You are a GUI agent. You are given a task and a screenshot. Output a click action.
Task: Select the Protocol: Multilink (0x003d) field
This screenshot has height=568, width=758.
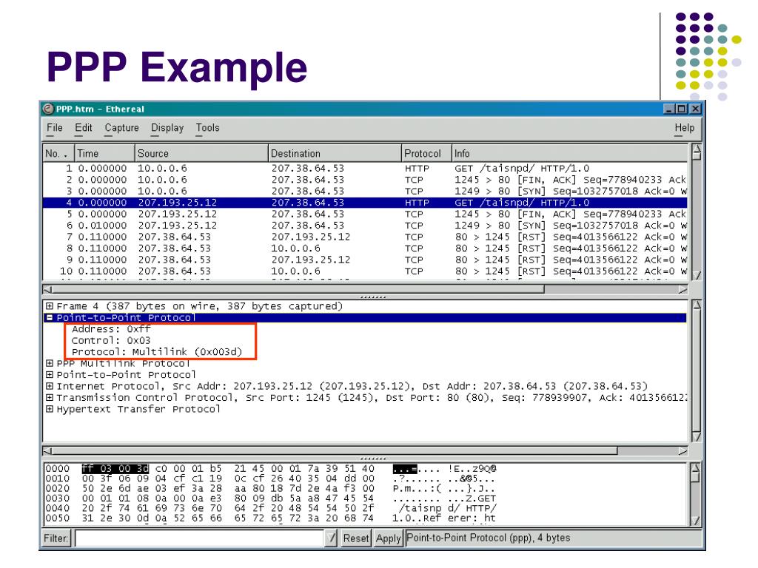157,352
